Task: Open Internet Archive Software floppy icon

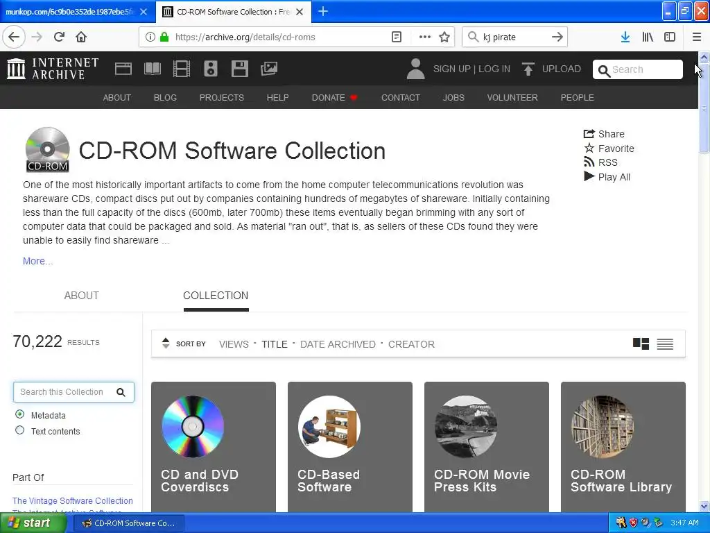Action: point(239,69)
